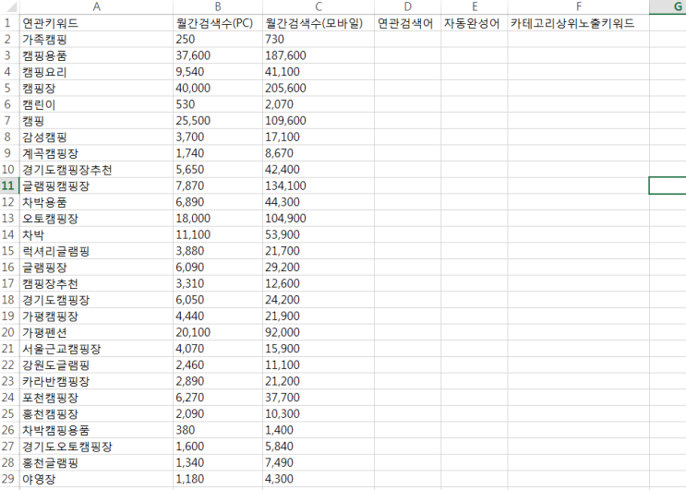
Task: Select column E header
Action: 475,6
